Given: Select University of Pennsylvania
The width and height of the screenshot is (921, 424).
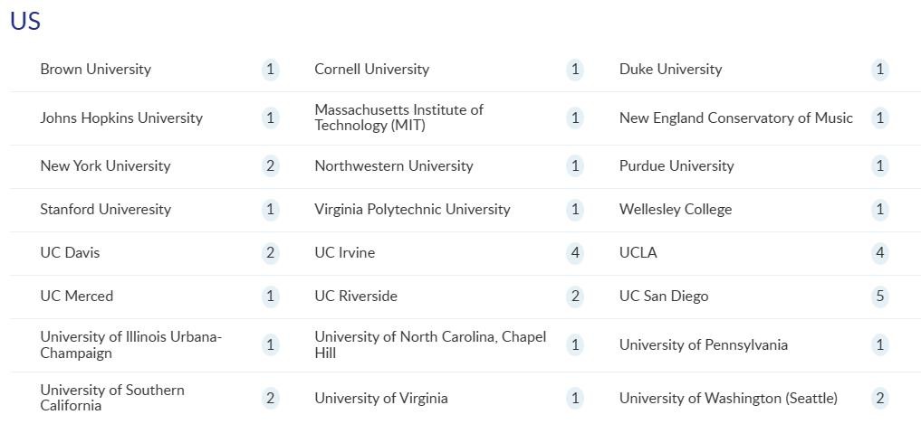Looking at the screenshot, I should point(703,345).
